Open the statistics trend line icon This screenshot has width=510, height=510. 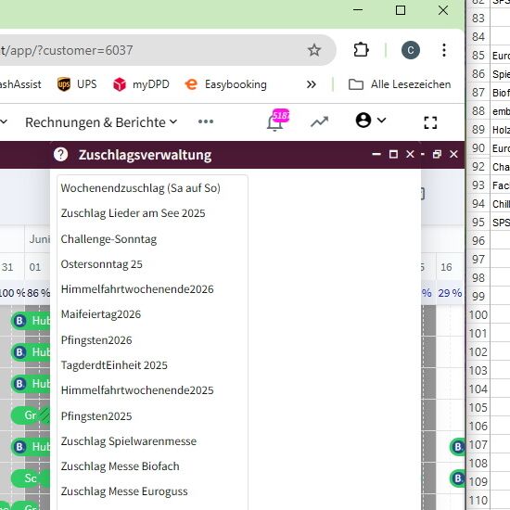click(x=319, y=121)
